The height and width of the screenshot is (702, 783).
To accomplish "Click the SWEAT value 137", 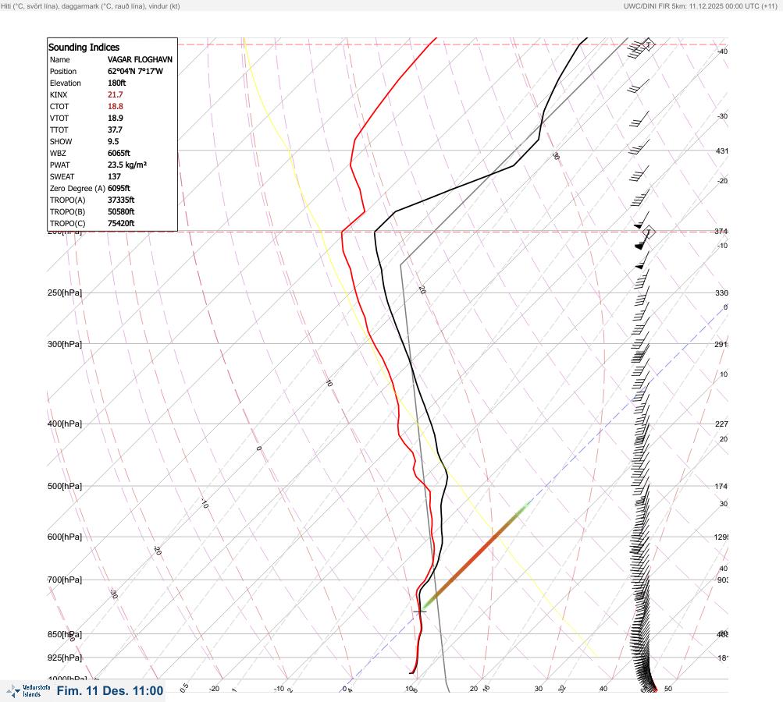I will (114, 176).
